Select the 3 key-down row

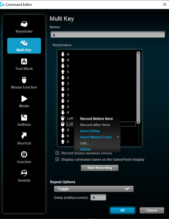point(98,89)
